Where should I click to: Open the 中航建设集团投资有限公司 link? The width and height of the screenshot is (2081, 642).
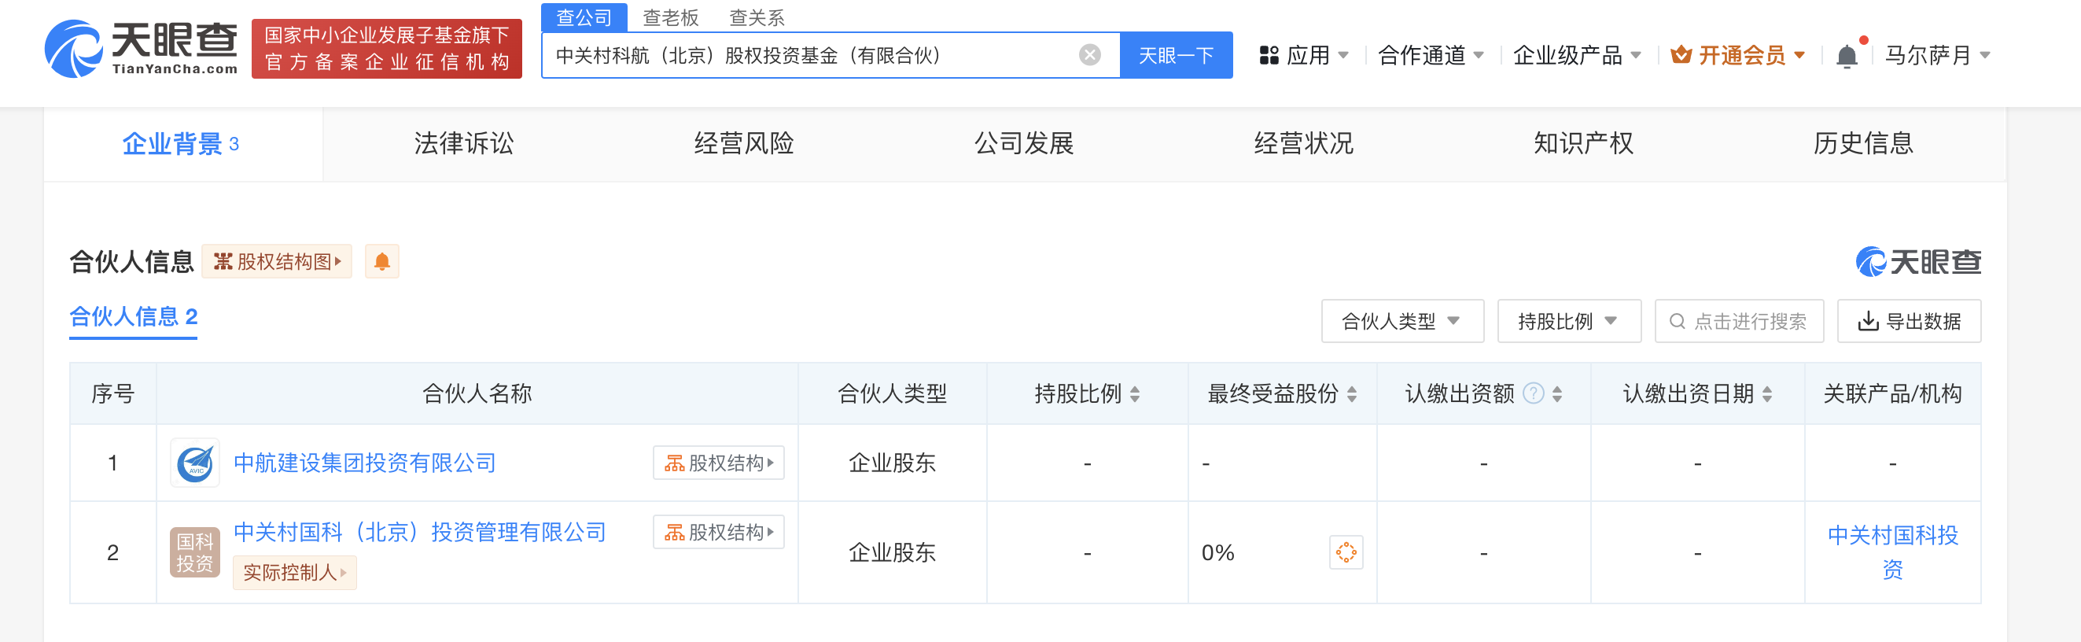[364, 463]
